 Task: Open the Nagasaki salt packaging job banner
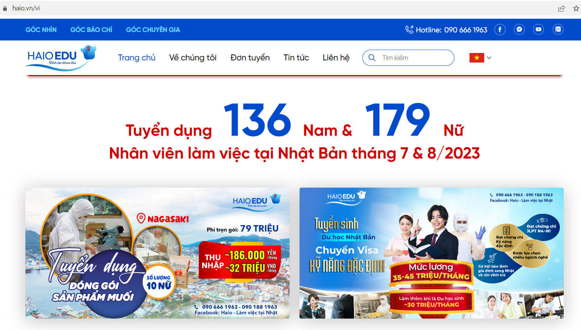click(x=157, y=253)
